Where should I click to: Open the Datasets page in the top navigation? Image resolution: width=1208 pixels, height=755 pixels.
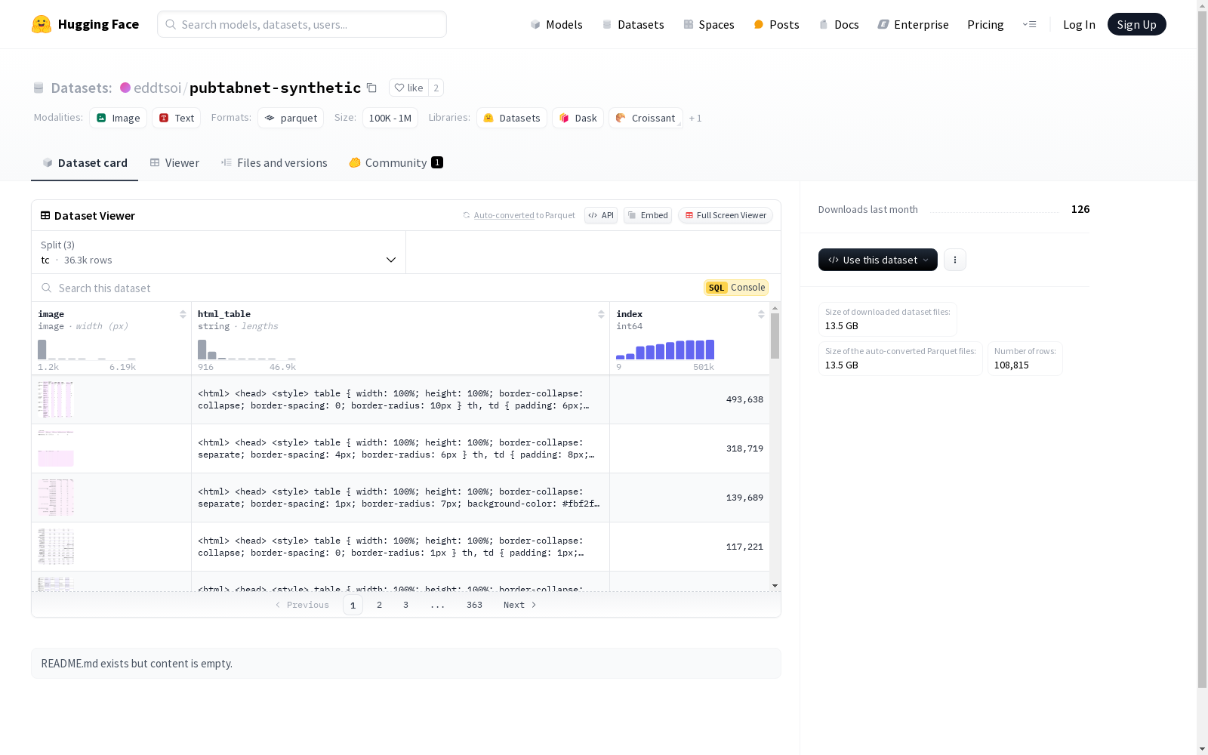pyautogui.click(x=633, y=24)
